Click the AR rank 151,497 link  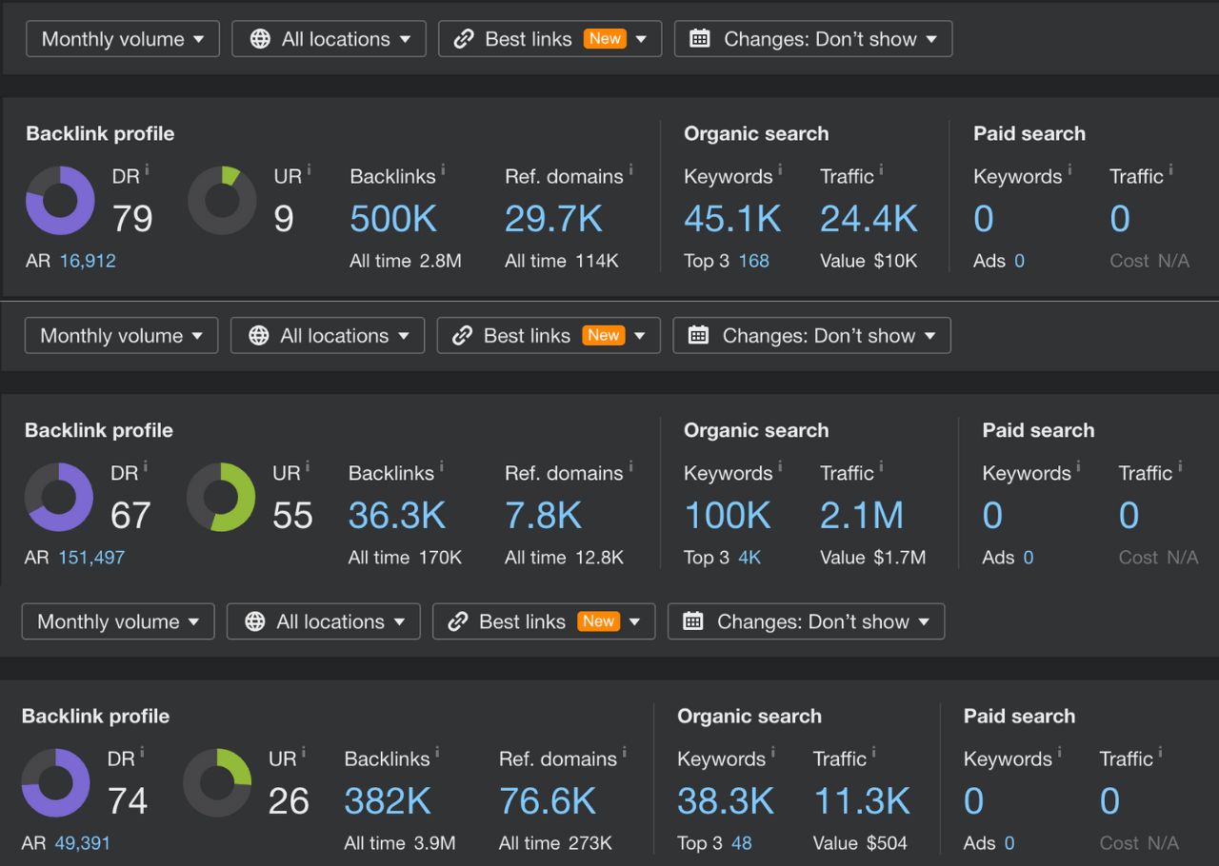(x=91, y=558)
